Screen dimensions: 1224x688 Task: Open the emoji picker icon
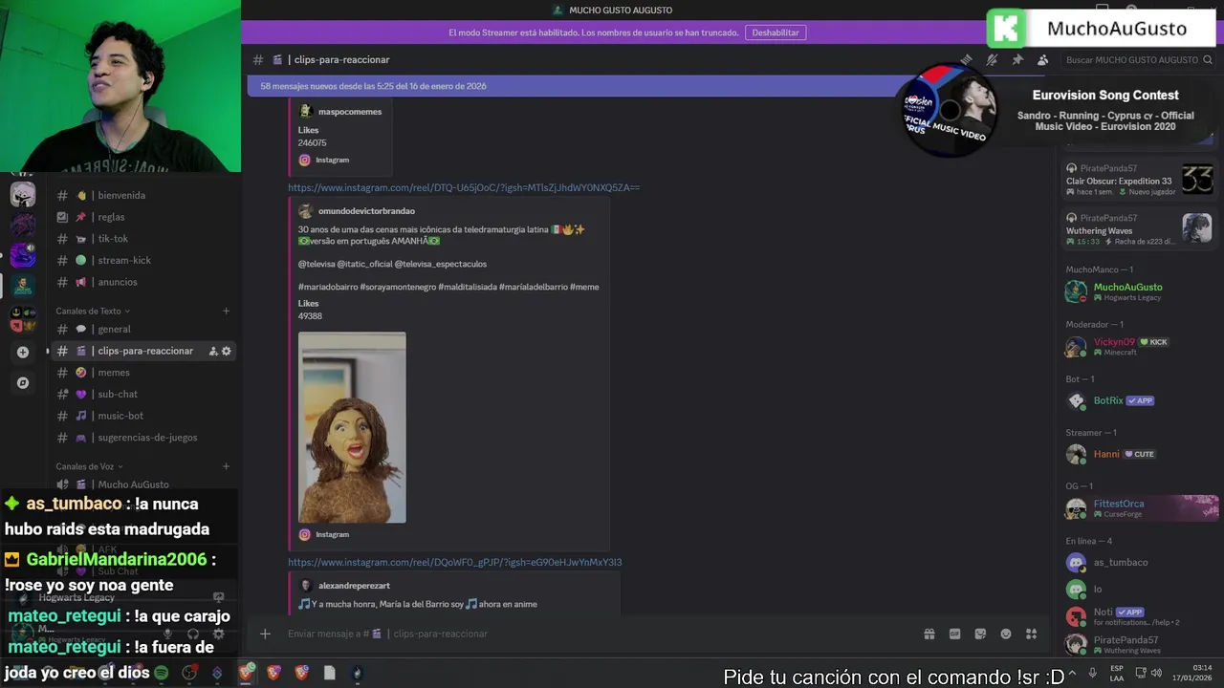click(1006, 634)
